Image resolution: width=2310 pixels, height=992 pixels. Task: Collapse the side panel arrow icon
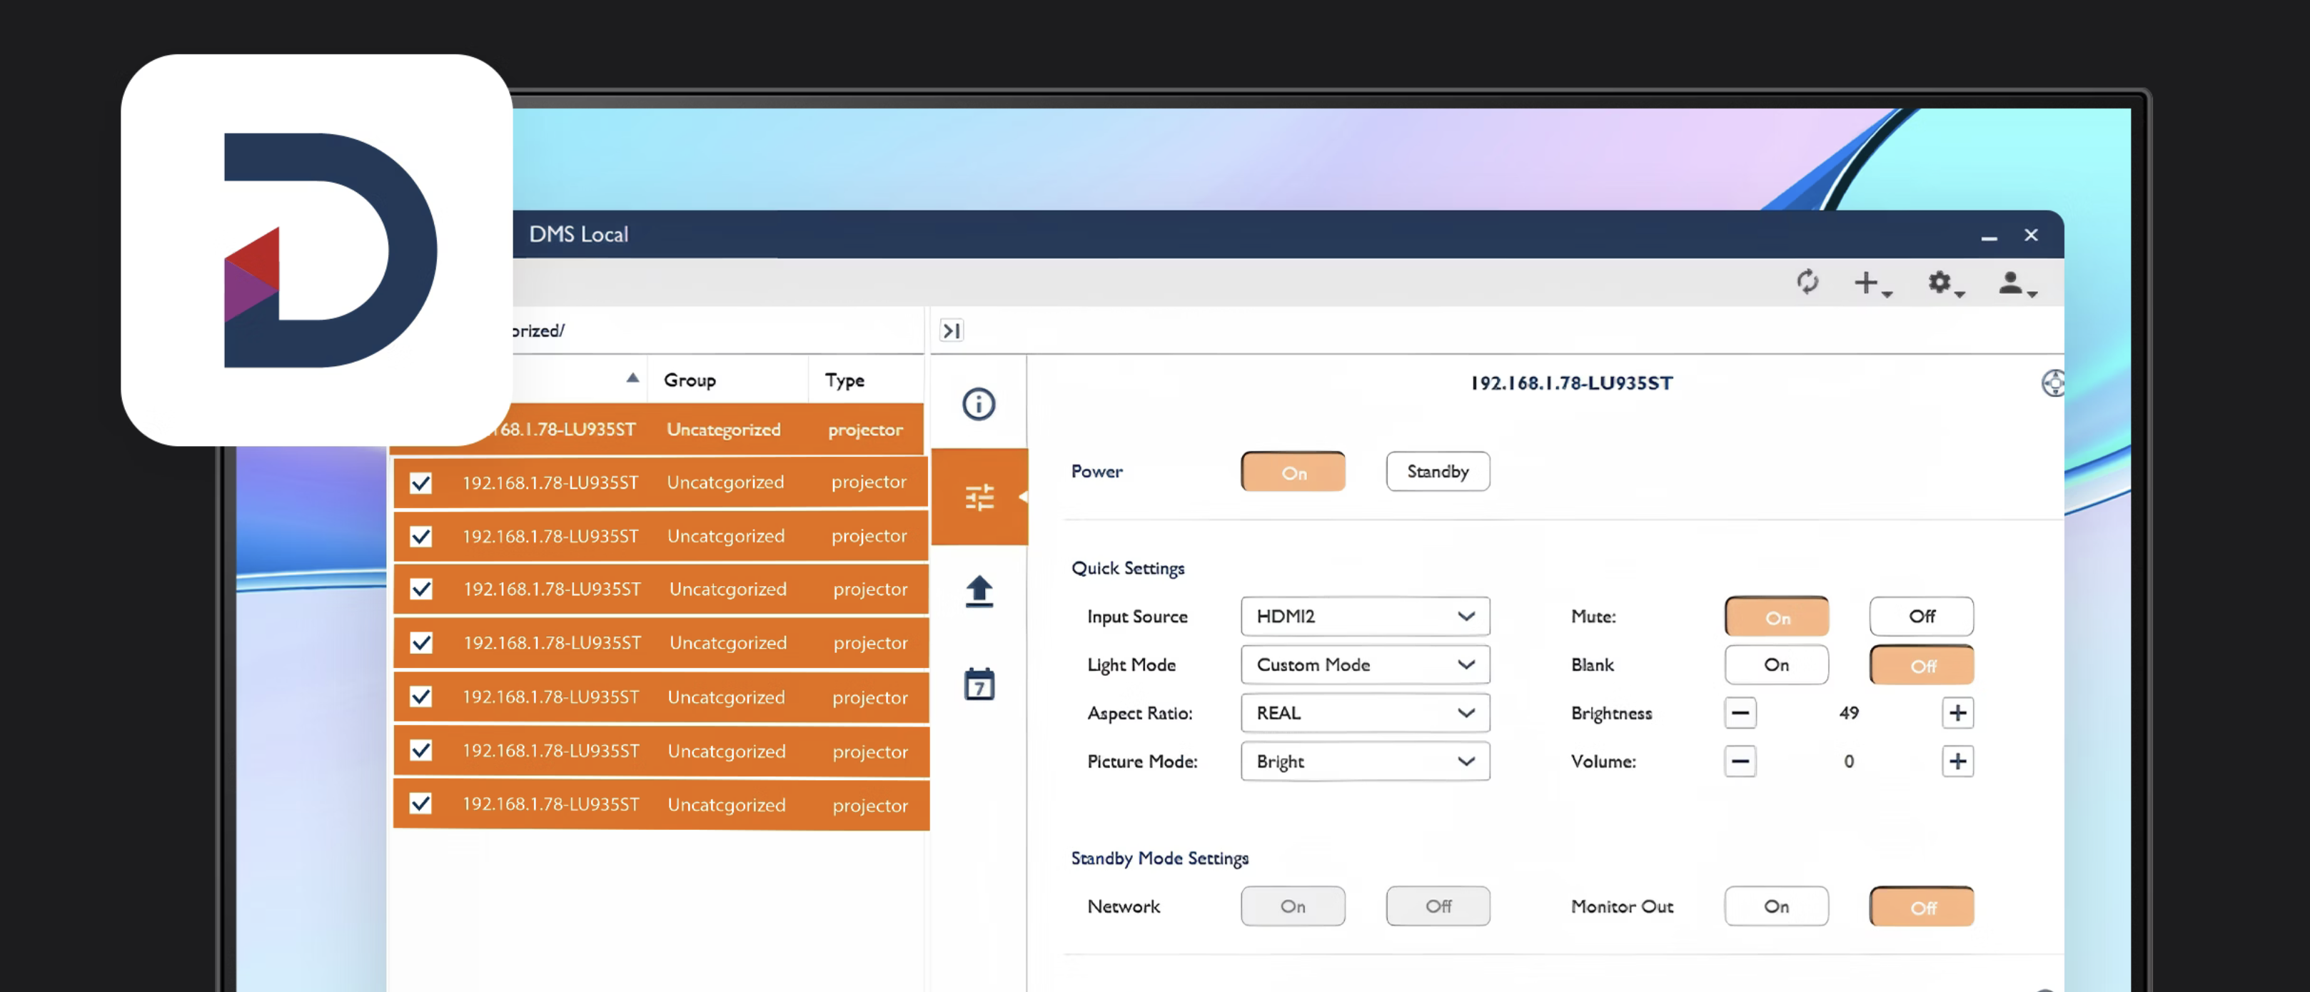point(951,330)
